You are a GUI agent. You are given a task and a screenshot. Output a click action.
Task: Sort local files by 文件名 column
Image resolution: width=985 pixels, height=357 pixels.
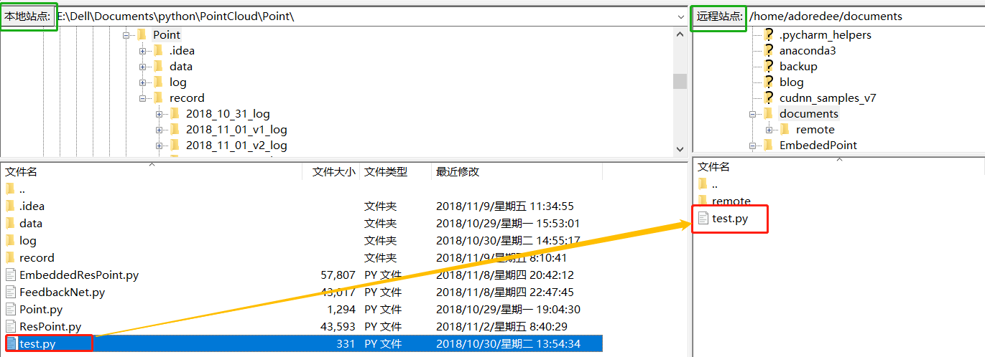click(152, 171)
